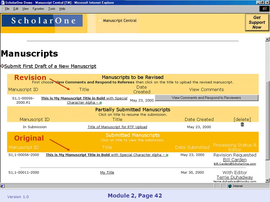This screenshot has height=202, width=270.
Task: Click the Date Submitted column header
Action: click(x=192, y=147)
